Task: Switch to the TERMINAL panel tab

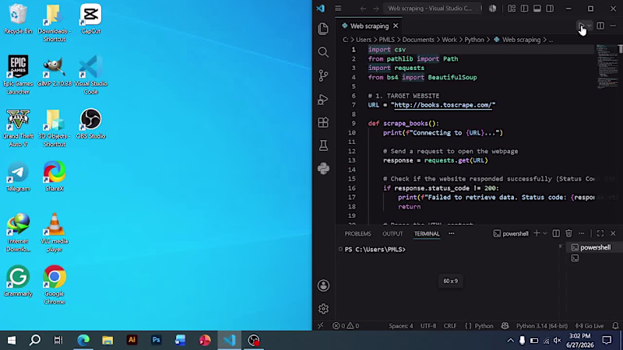Action: (x=427, y=234)
